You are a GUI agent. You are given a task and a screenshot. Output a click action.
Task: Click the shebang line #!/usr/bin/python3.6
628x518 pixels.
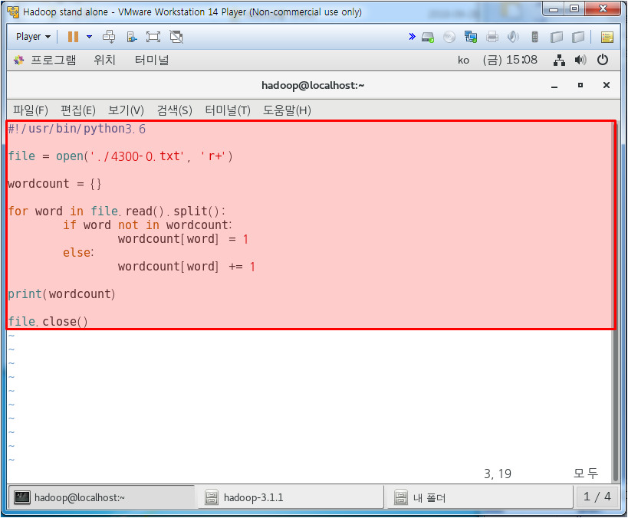coord(77,129)
